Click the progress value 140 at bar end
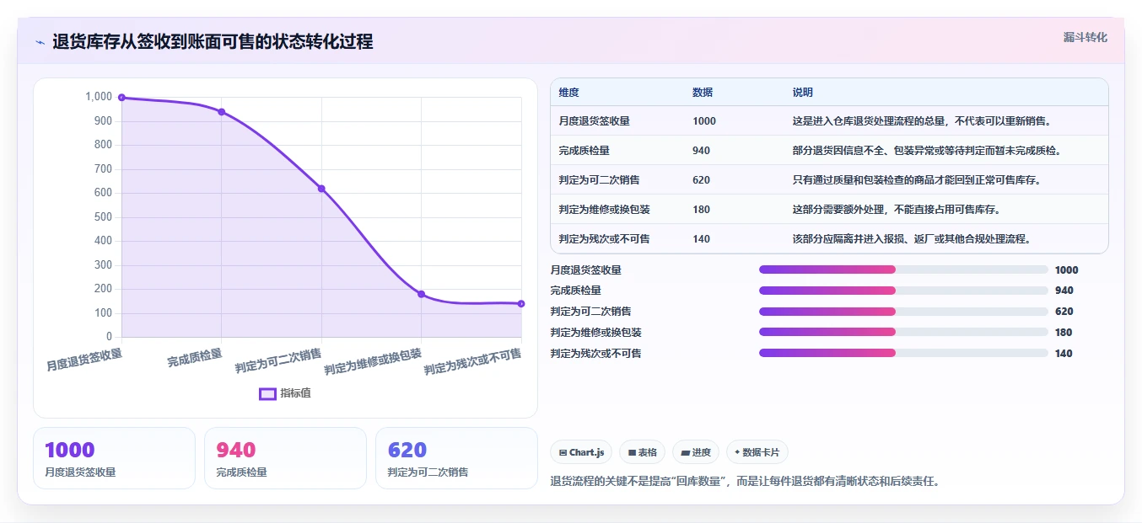1142x523 pixels. click(x=1064, y=354)
